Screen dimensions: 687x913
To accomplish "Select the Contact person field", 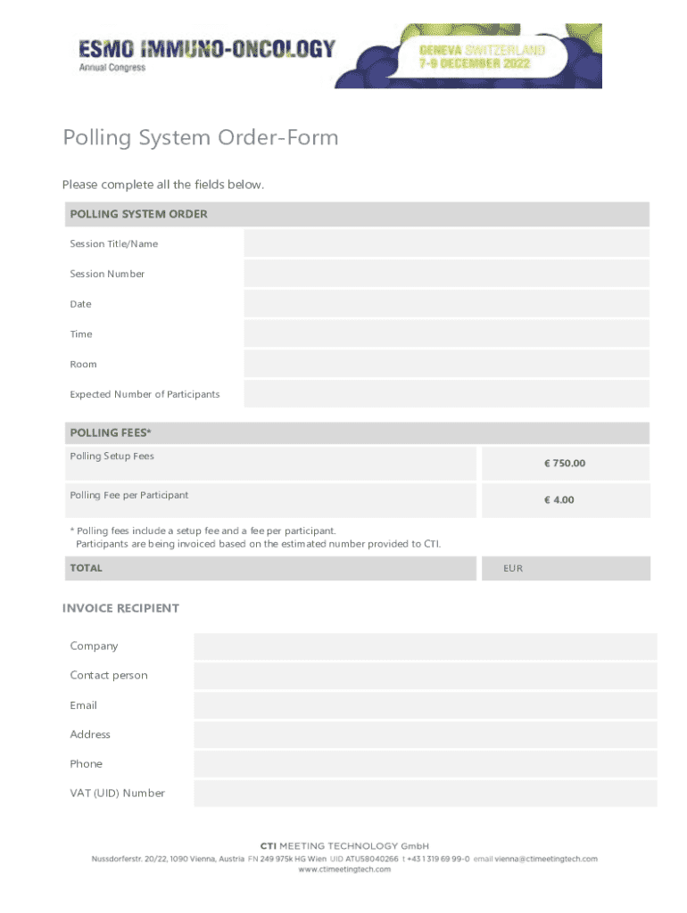I will [x=425, y=676].
